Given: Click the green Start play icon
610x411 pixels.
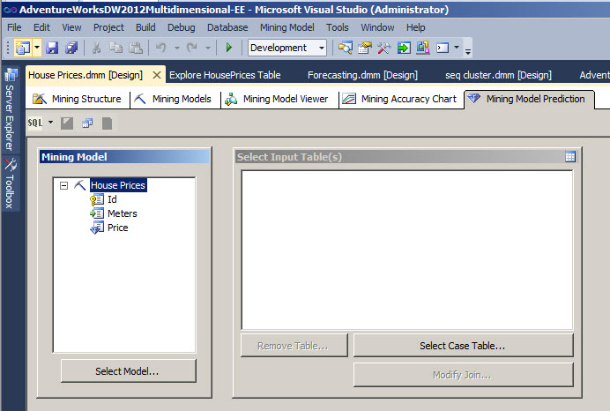Looking at the screenshot, I should (x=229, y=48).
